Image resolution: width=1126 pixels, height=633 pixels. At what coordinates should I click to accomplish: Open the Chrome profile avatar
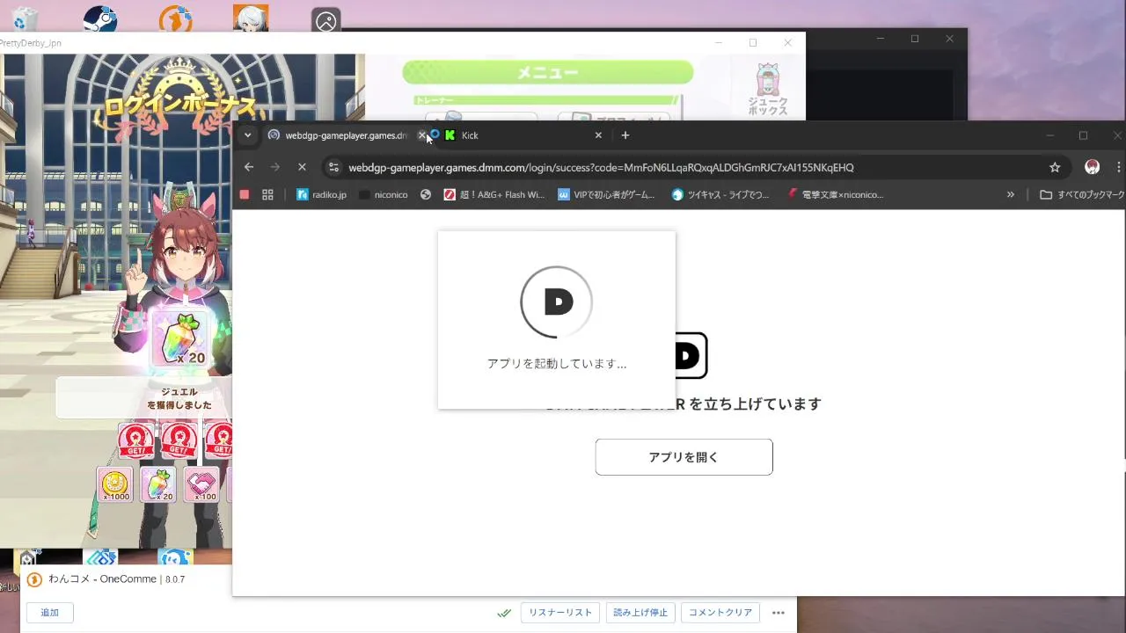point(1093,167)
